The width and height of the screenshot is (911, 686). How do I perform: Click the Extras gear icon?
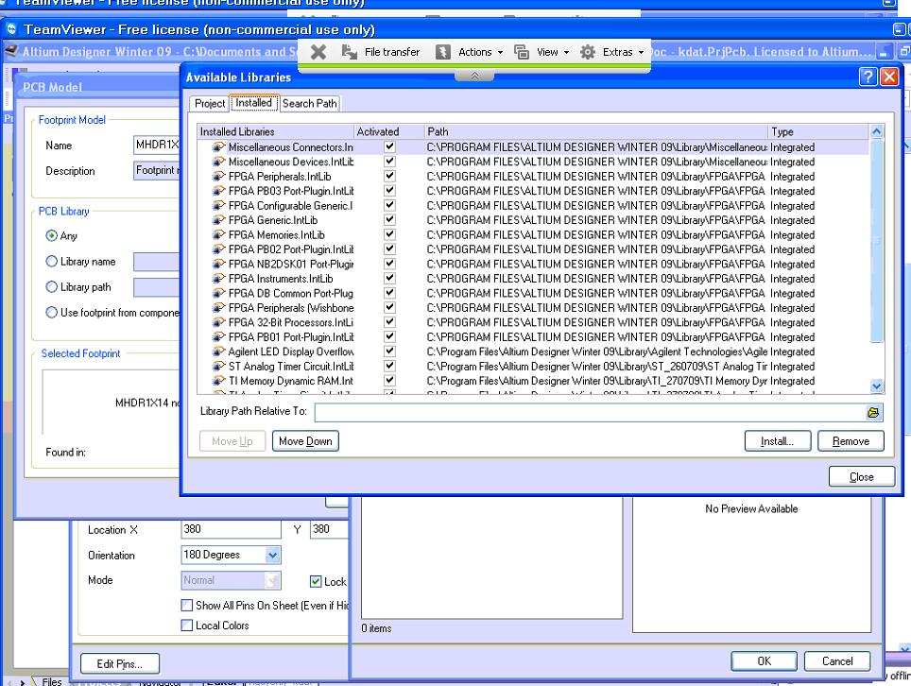[x=587, y=52]
